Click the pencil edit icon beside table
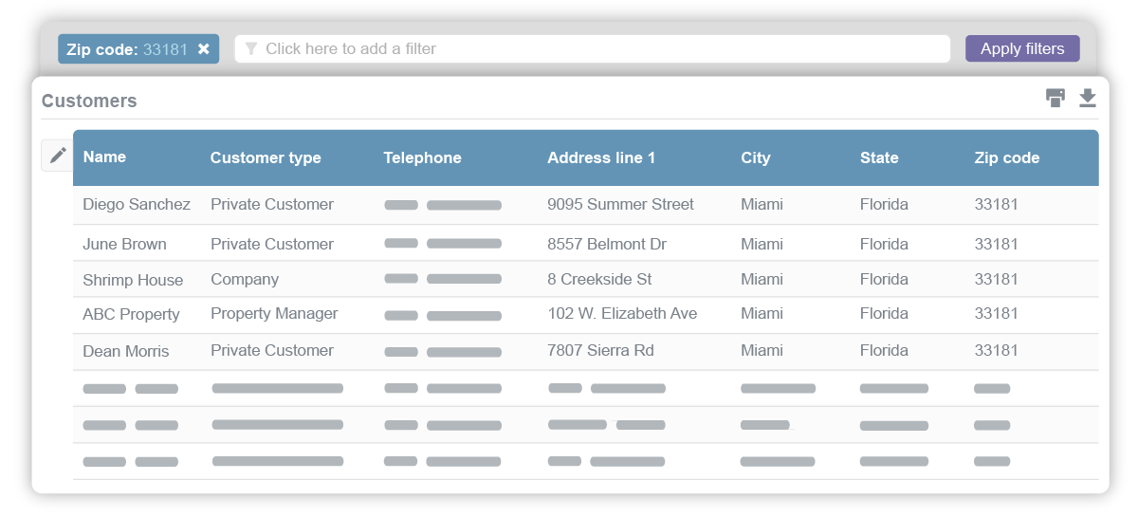This screenshot has height=517, width=1138. (x=58, y=156)
